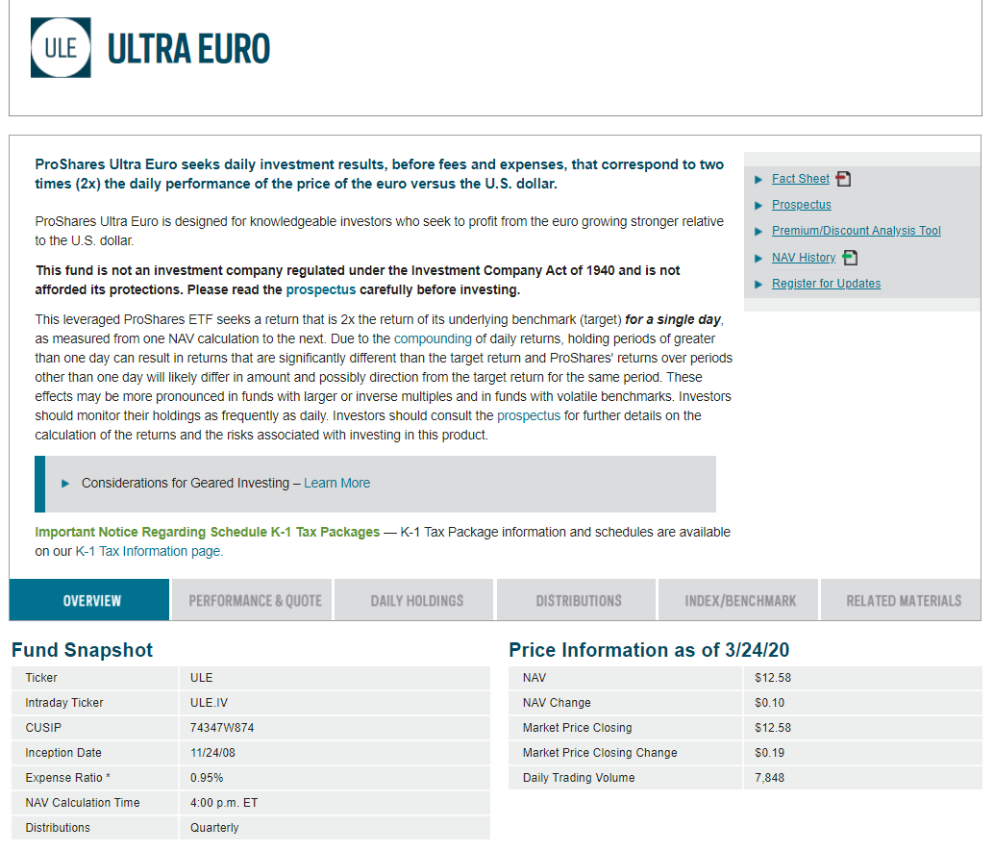Image resolution: width=994 pixels, height=851 pixels.
Task: Follow the compounding link
Action: click(433, 338)
